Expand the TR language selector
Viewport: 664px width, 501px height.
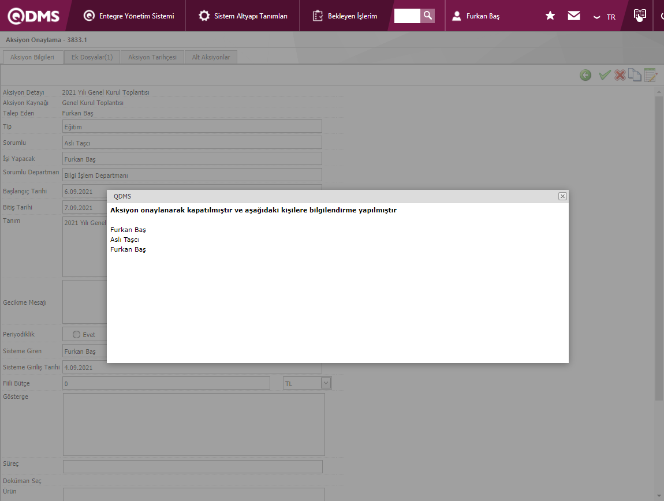click(605, 17)
